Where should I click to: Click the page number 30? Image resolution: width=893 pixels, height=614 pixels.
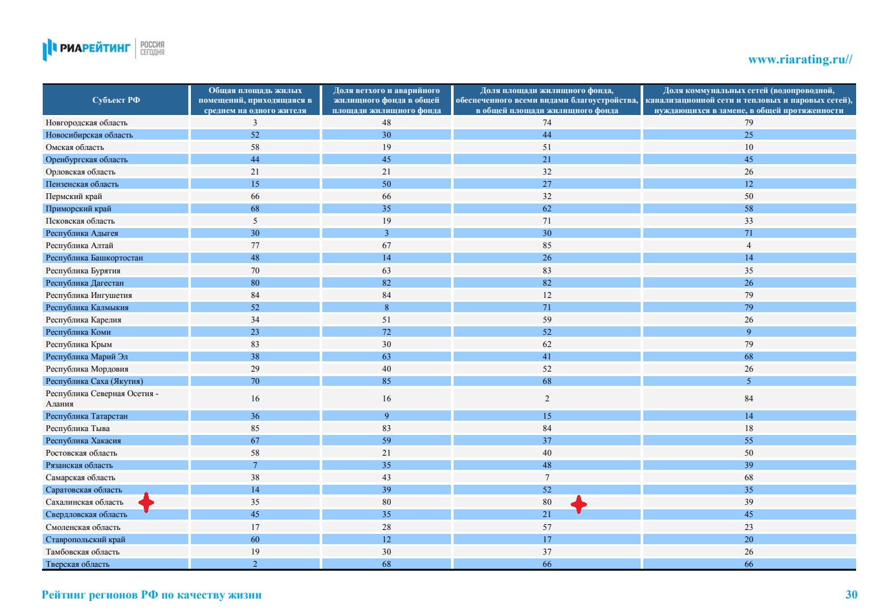tap(851, 595)
